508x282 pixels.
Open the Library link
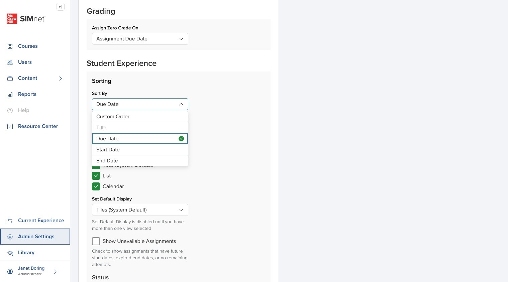[26, 253]
